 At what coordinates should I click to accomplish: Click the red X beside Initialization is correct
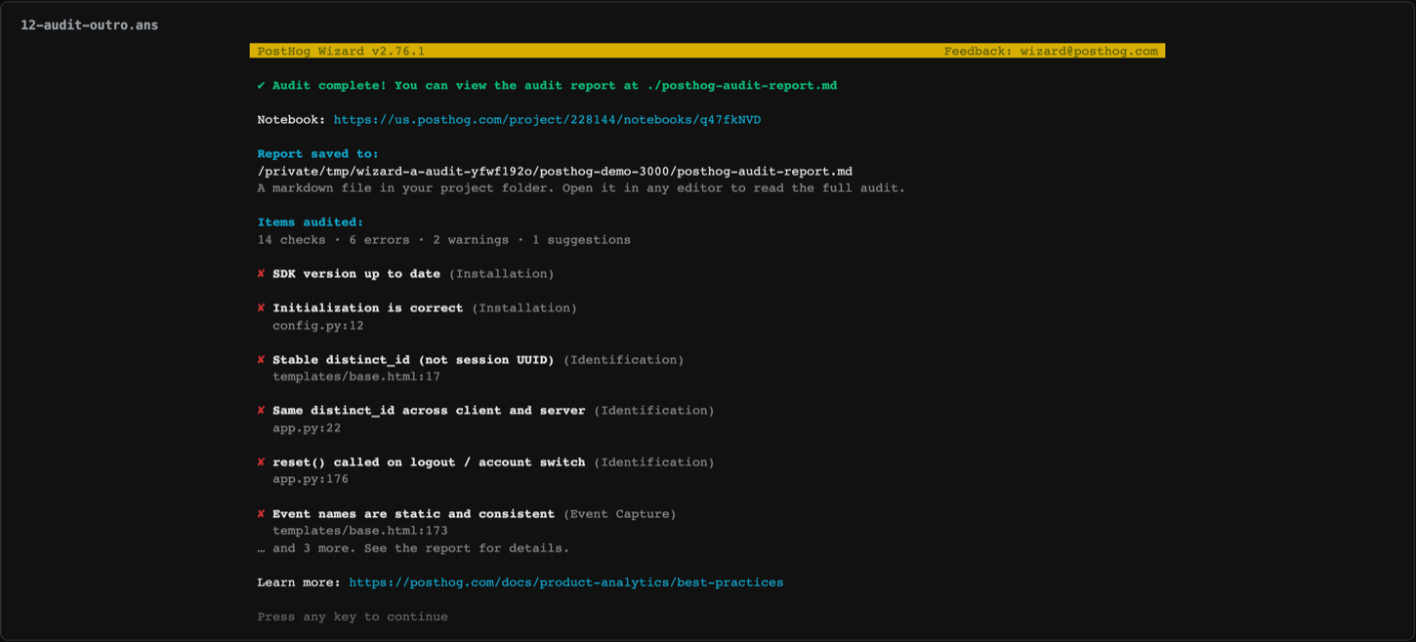coord(261,308)
